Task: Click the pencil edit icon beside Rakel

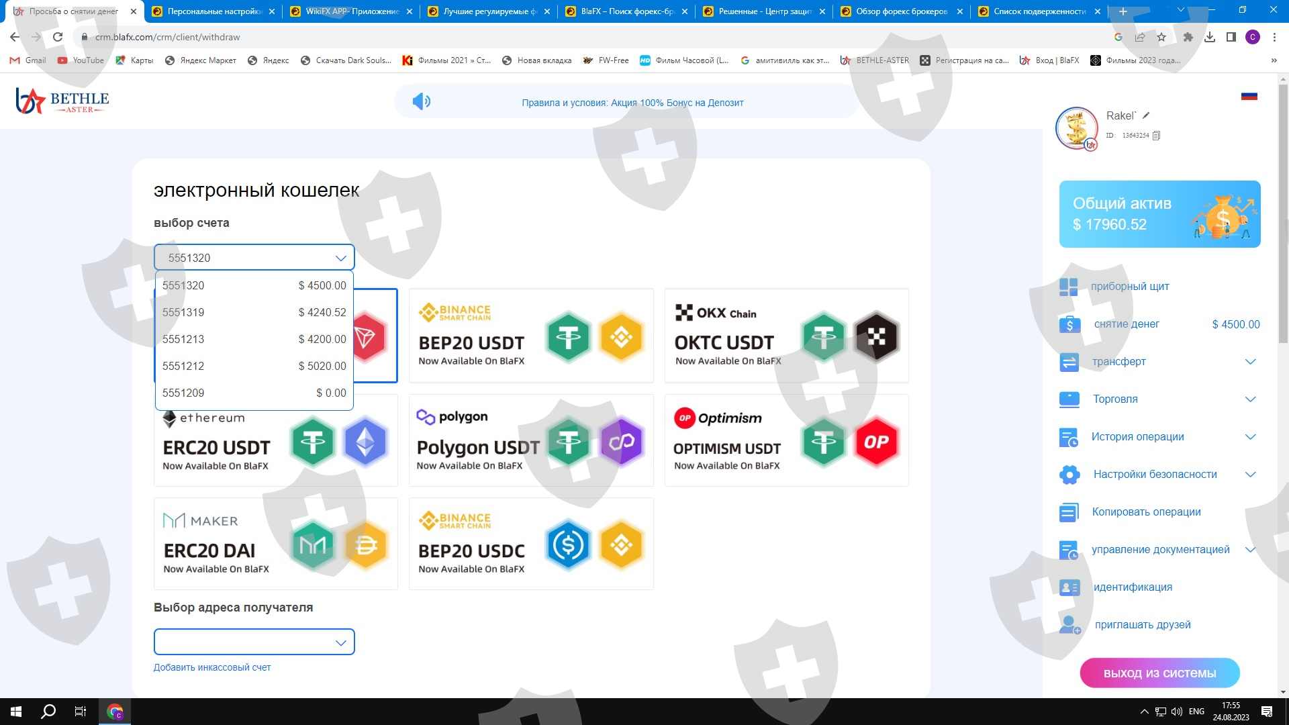Action: [1146, 115]
